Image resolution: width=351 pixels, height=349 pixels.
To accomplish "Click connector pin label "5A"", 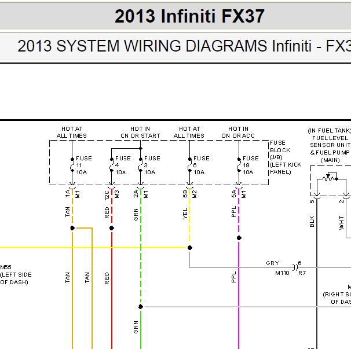I will point(233,194).
